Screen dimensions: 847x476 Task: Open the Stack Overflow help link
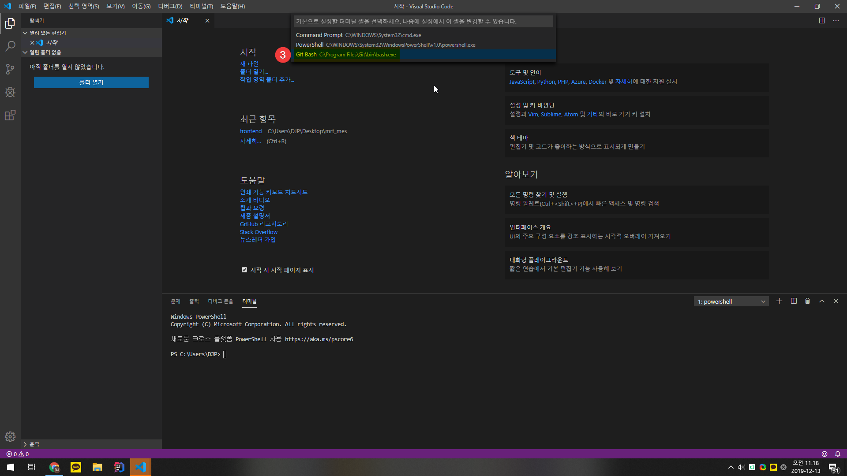[x=259, y=232]
